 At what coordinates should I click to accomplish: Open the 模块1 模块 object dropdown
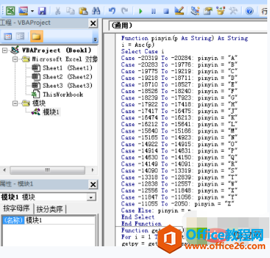[91, 197]
